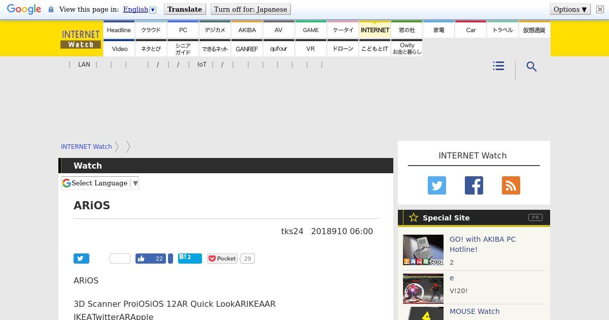Share the article on Twitter
This screenshot has width=609, height=320.
click(x=81, y=259)
